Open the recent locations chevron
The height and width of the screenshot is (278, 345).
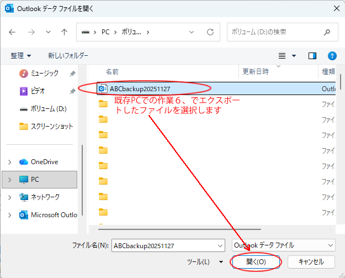48,32
